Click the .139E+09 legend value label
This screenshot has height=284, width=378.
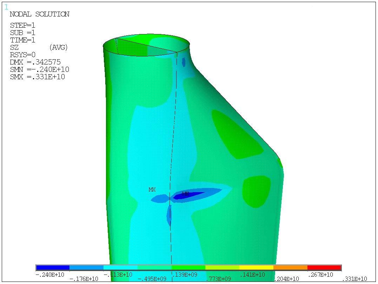pyautogui.click(x=185, y=274)
